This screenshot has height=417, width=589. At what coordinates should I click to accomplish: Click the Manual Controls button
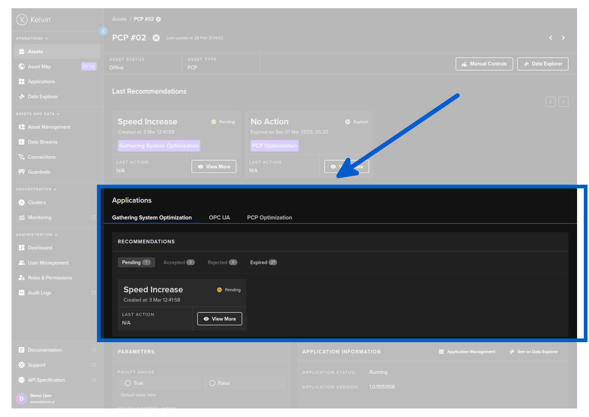tap(484, 64)
